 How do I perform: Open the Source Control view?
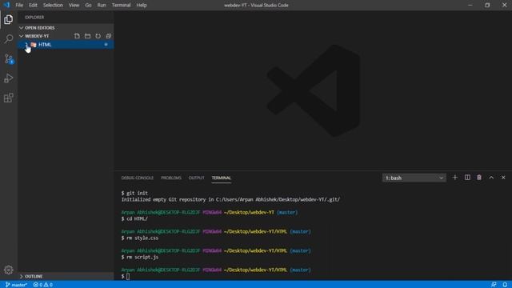click(9, 58)
